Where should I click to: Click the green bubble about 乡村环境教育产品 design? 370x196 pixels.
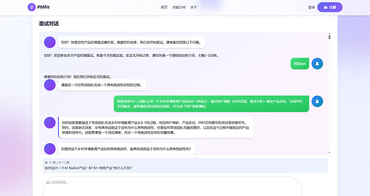(x=211, y=104)
